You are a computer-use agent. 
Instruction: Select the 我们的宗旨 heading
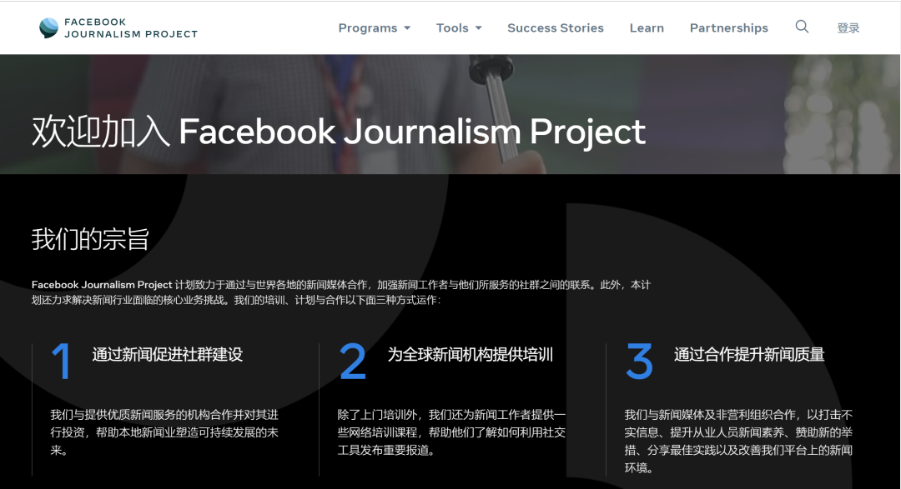(90, 239)
